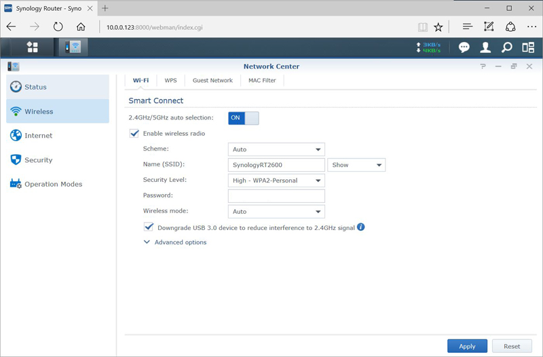Image resolution: width=543 pixels, height=357 pixels.
Task: Click the upload/download traffic speed indicator
Action: pyautogui.click(x=428, y=48)
